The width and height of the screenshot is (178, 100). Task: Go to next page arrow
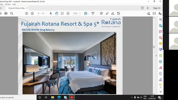click(32, 13)
